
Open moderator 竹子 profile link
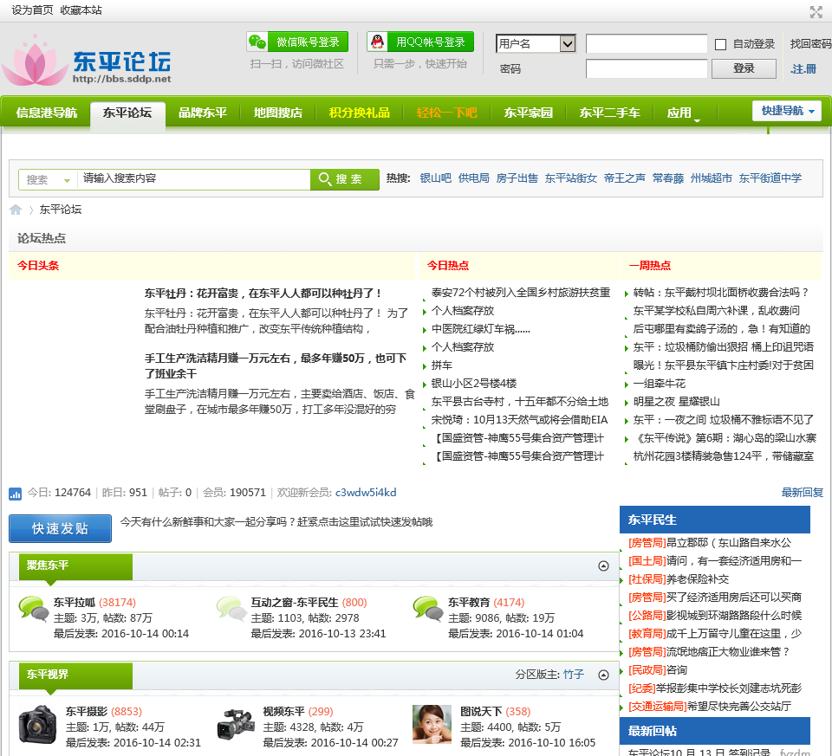click(574, 675)
